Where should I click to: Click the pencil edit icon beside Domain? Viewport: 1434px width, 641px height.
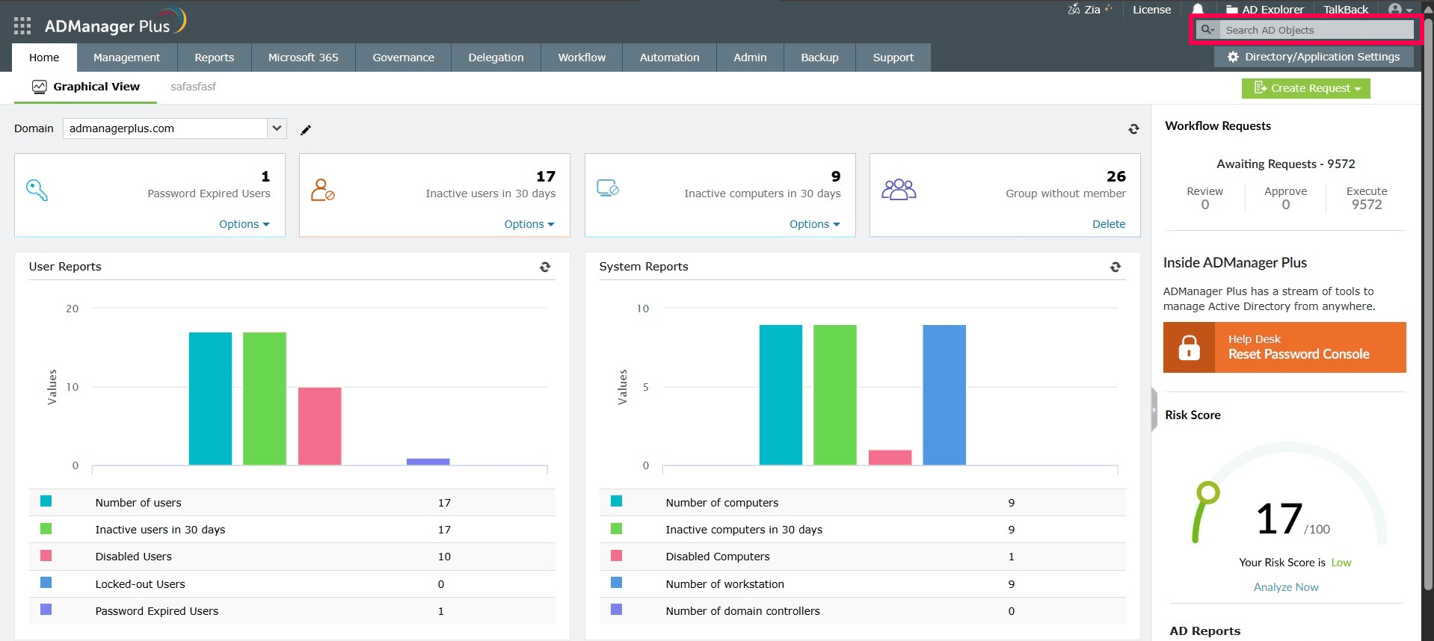pos(305,130)
